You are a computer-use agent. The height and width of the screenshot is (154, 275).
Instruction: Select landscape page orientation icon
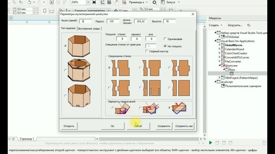[x=52, y=11]
